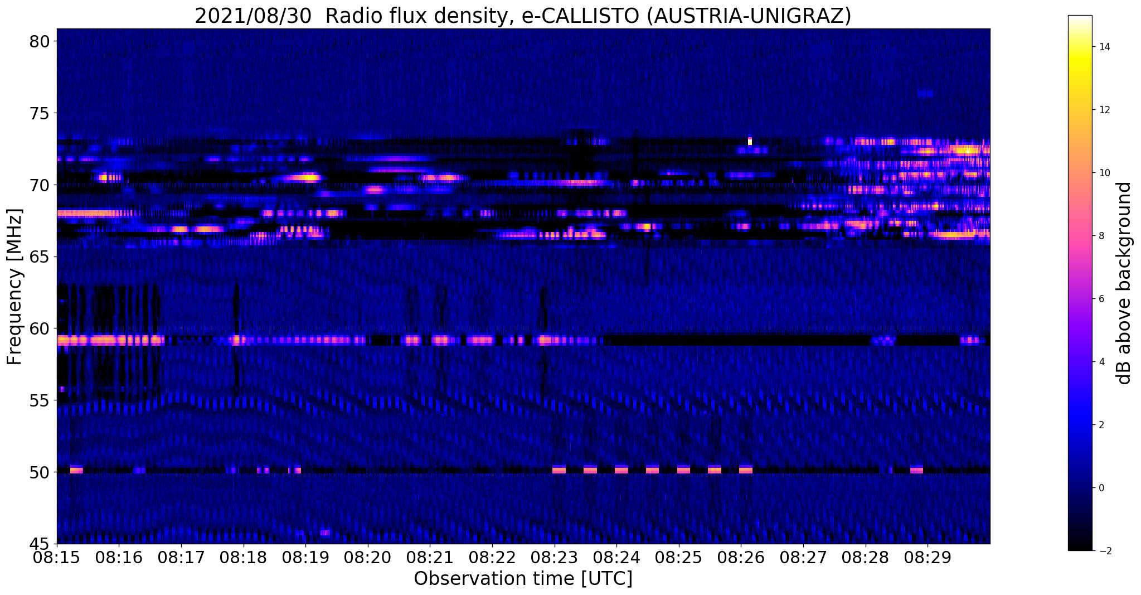Click the 55 frequency tick label
The image size is (1141, 595).
coord(41,400)
